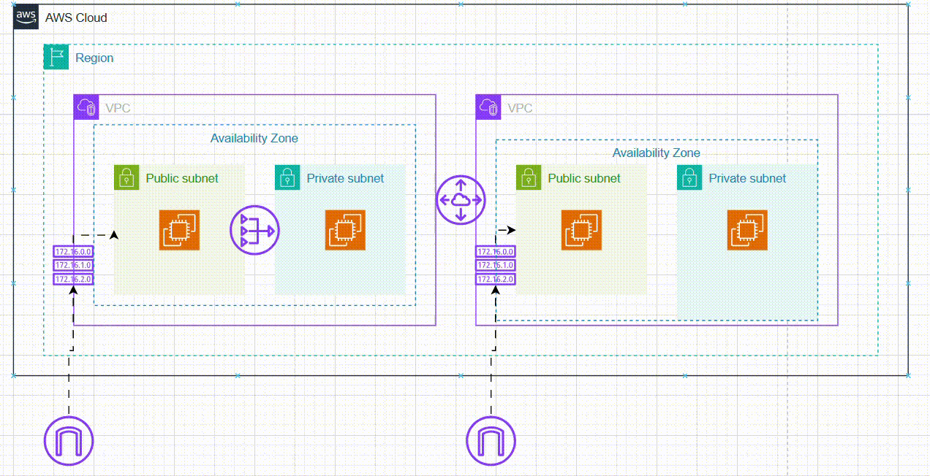Select EC2 instance in left VPC public subnet
This screenshot has height=476, width=930.
pos(180,231)
